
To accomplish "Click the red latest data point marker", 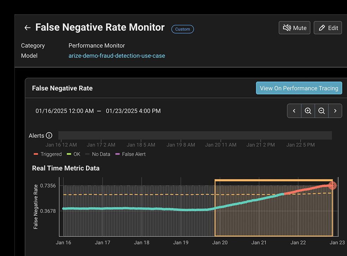I will pyautogui.click(x=332, y=186).
